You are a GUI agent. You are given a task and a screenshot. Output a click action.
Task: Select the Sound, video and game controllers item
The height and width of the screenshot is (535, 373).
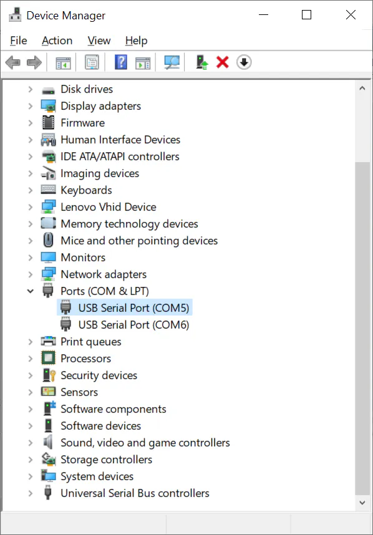tap(145, 443)
